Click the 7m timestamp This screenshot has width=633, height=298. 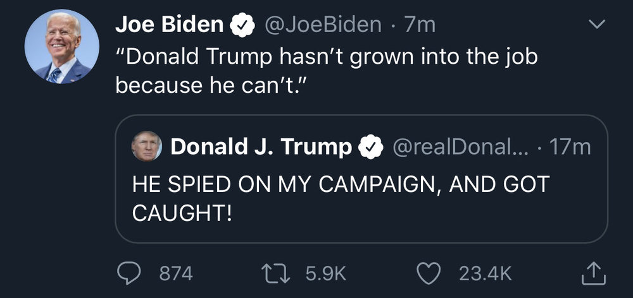[421, 25]
